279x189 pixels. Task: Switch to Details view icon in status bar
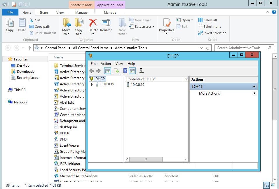point(267,185)
